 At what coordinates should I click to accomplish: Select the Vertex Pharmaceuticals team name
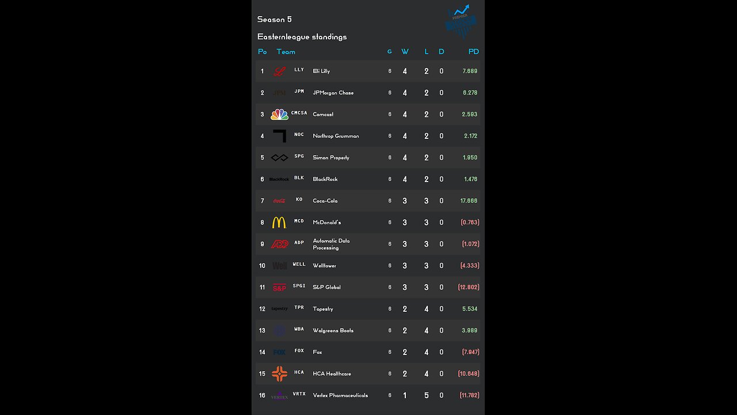pos(340,395)
